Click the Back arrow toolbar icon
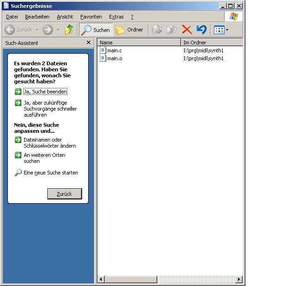 pos(9,30)
